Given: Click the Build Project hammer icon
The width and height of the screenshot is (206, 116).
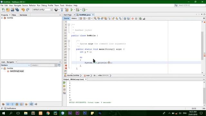Looking at the screenshot, I should (62, 10).
